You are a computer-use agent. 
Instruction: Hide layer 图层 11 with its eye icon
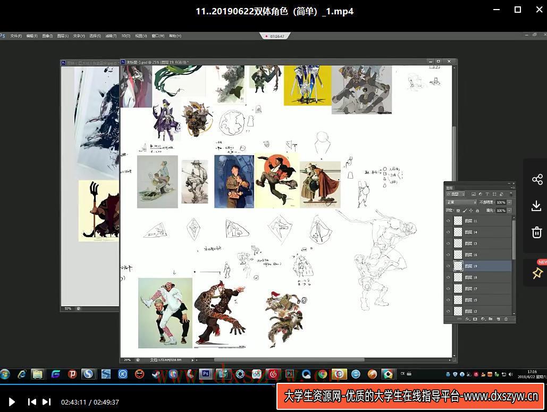click(448, 221)
